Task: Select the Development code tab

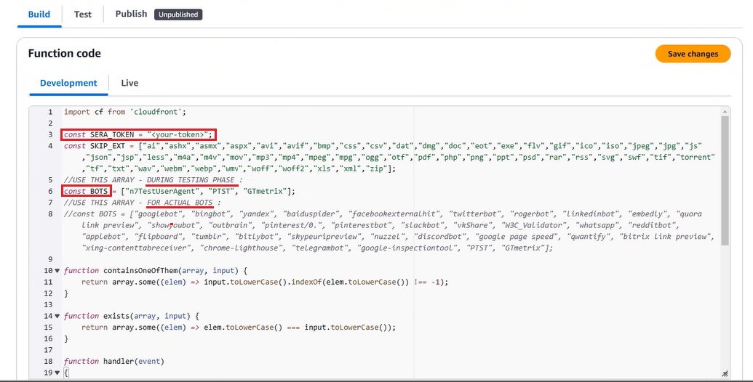Action: click(68, 83)
